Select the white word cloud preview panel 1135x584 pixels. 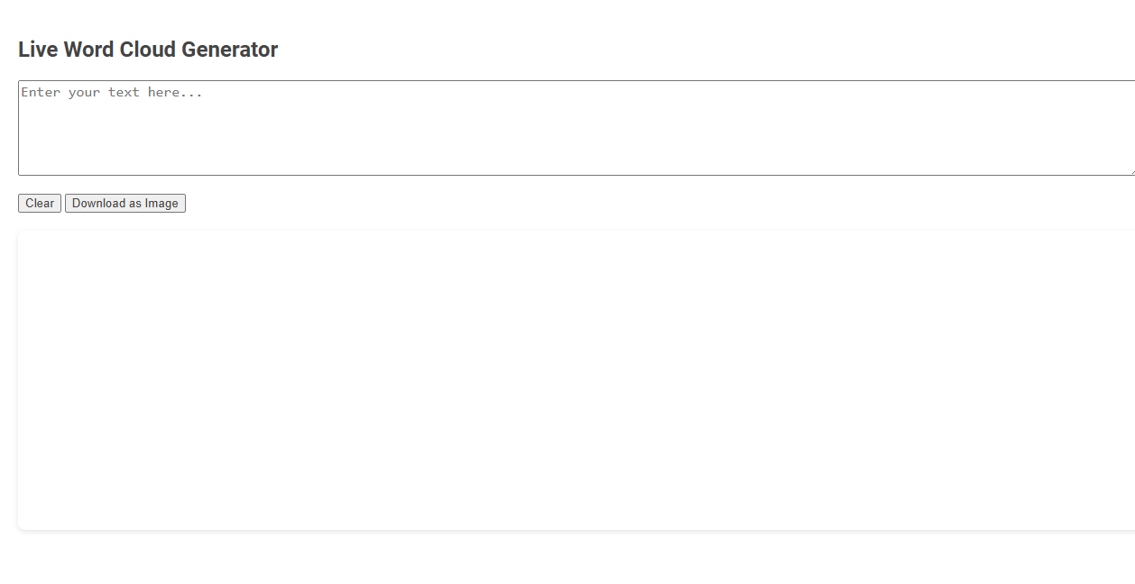coord(576,379)
